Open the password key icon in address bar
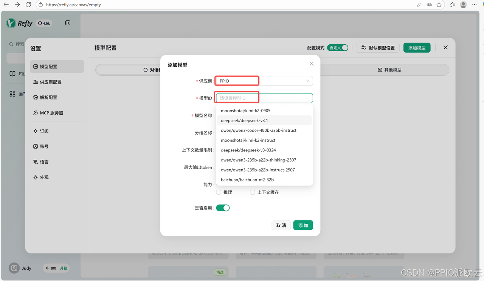 tap(419, 5)
